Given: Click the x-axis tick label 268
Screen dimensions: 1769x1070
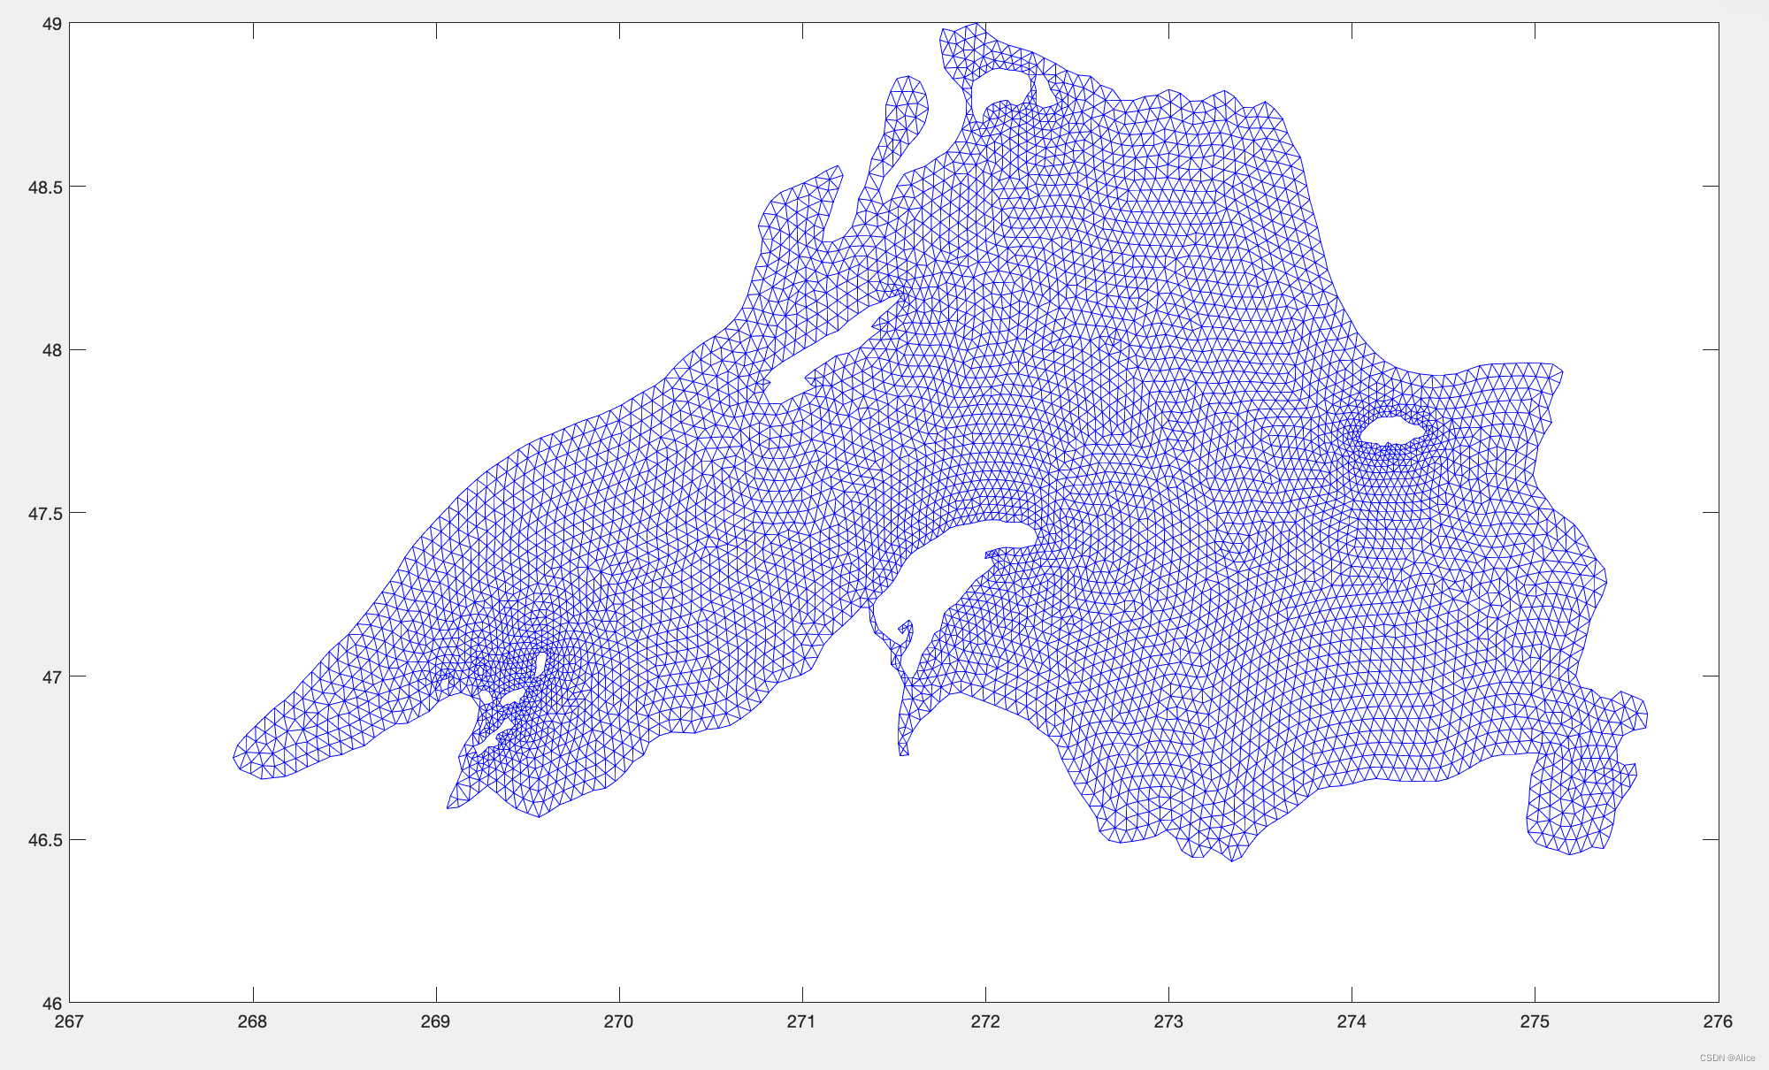Looking at the screenshot, I should coord(252,1021).
